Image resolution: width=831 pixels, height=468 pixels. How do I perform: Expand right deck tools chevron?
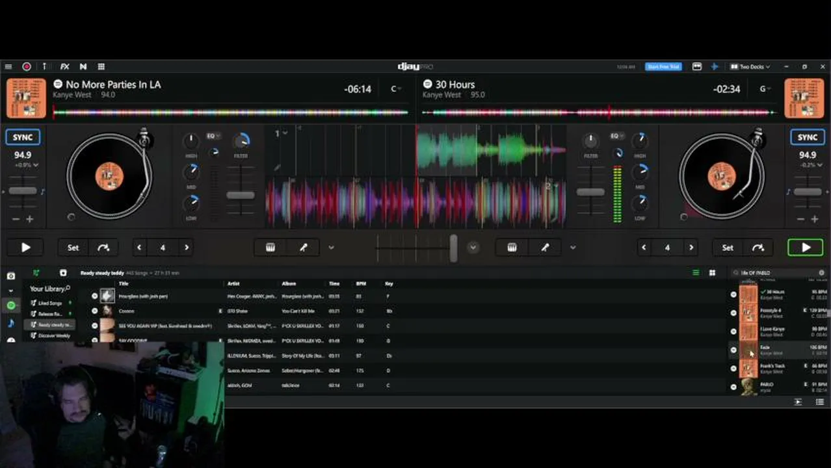tap(573, 248)
